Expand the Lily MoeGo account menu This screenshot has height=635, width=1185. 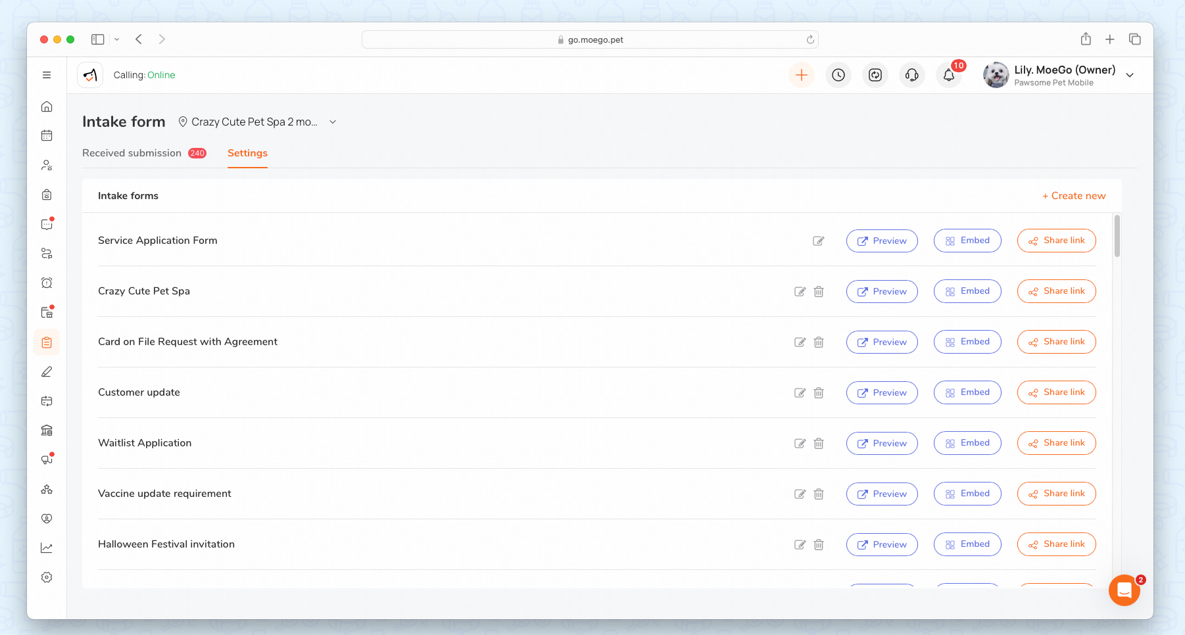pyautogui.click(x=1129, y=75)
